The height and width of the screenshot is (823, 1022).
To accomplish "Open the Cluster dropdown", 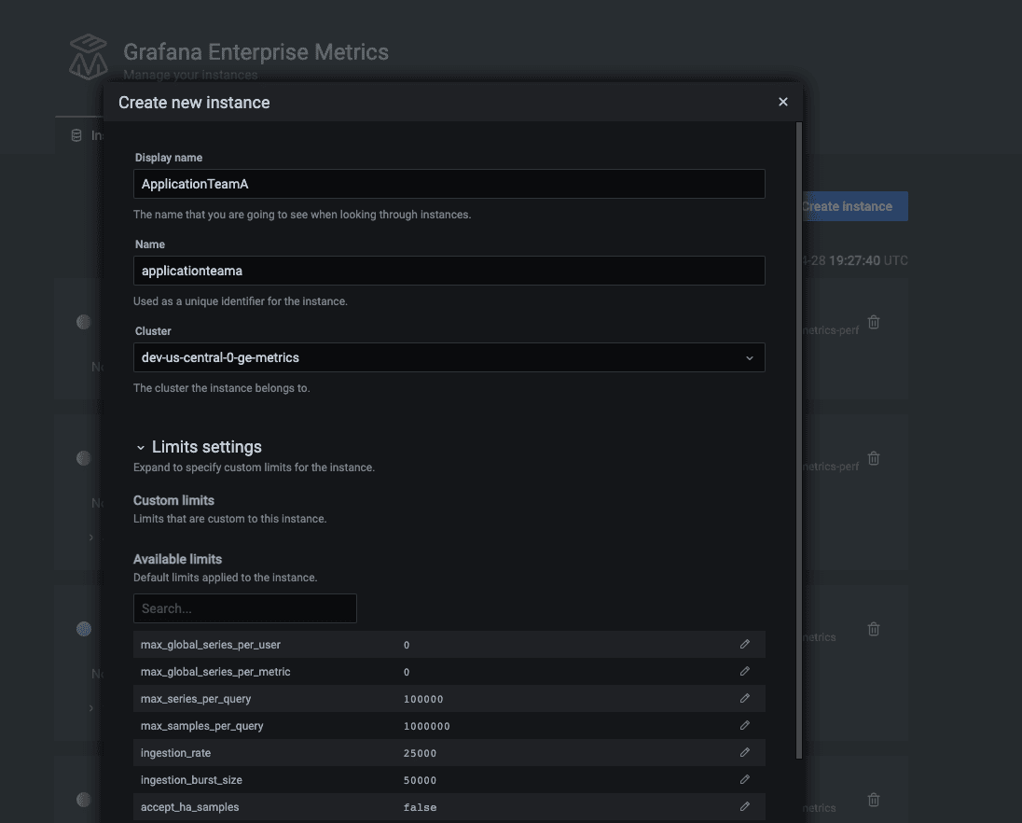I will pyautogui.click(x=448, y=357).
